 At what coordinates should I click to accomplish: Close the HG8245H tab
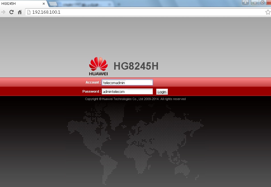[x=43, y=4]
